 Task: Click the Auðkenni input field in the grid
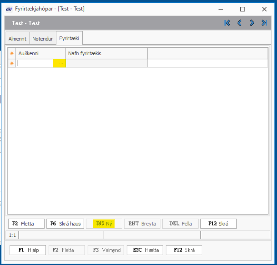click(35, 63)
